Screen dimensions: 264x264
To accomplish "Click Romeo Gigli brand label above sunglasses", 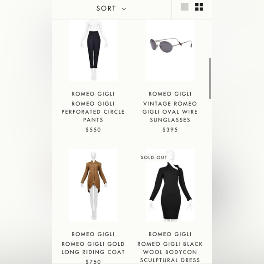I will tap(170, 94).
